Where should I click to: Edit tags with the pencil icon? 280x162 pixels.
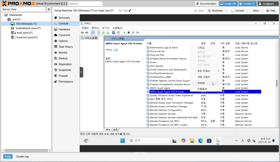pyautogui.click(x=130, y=11)
